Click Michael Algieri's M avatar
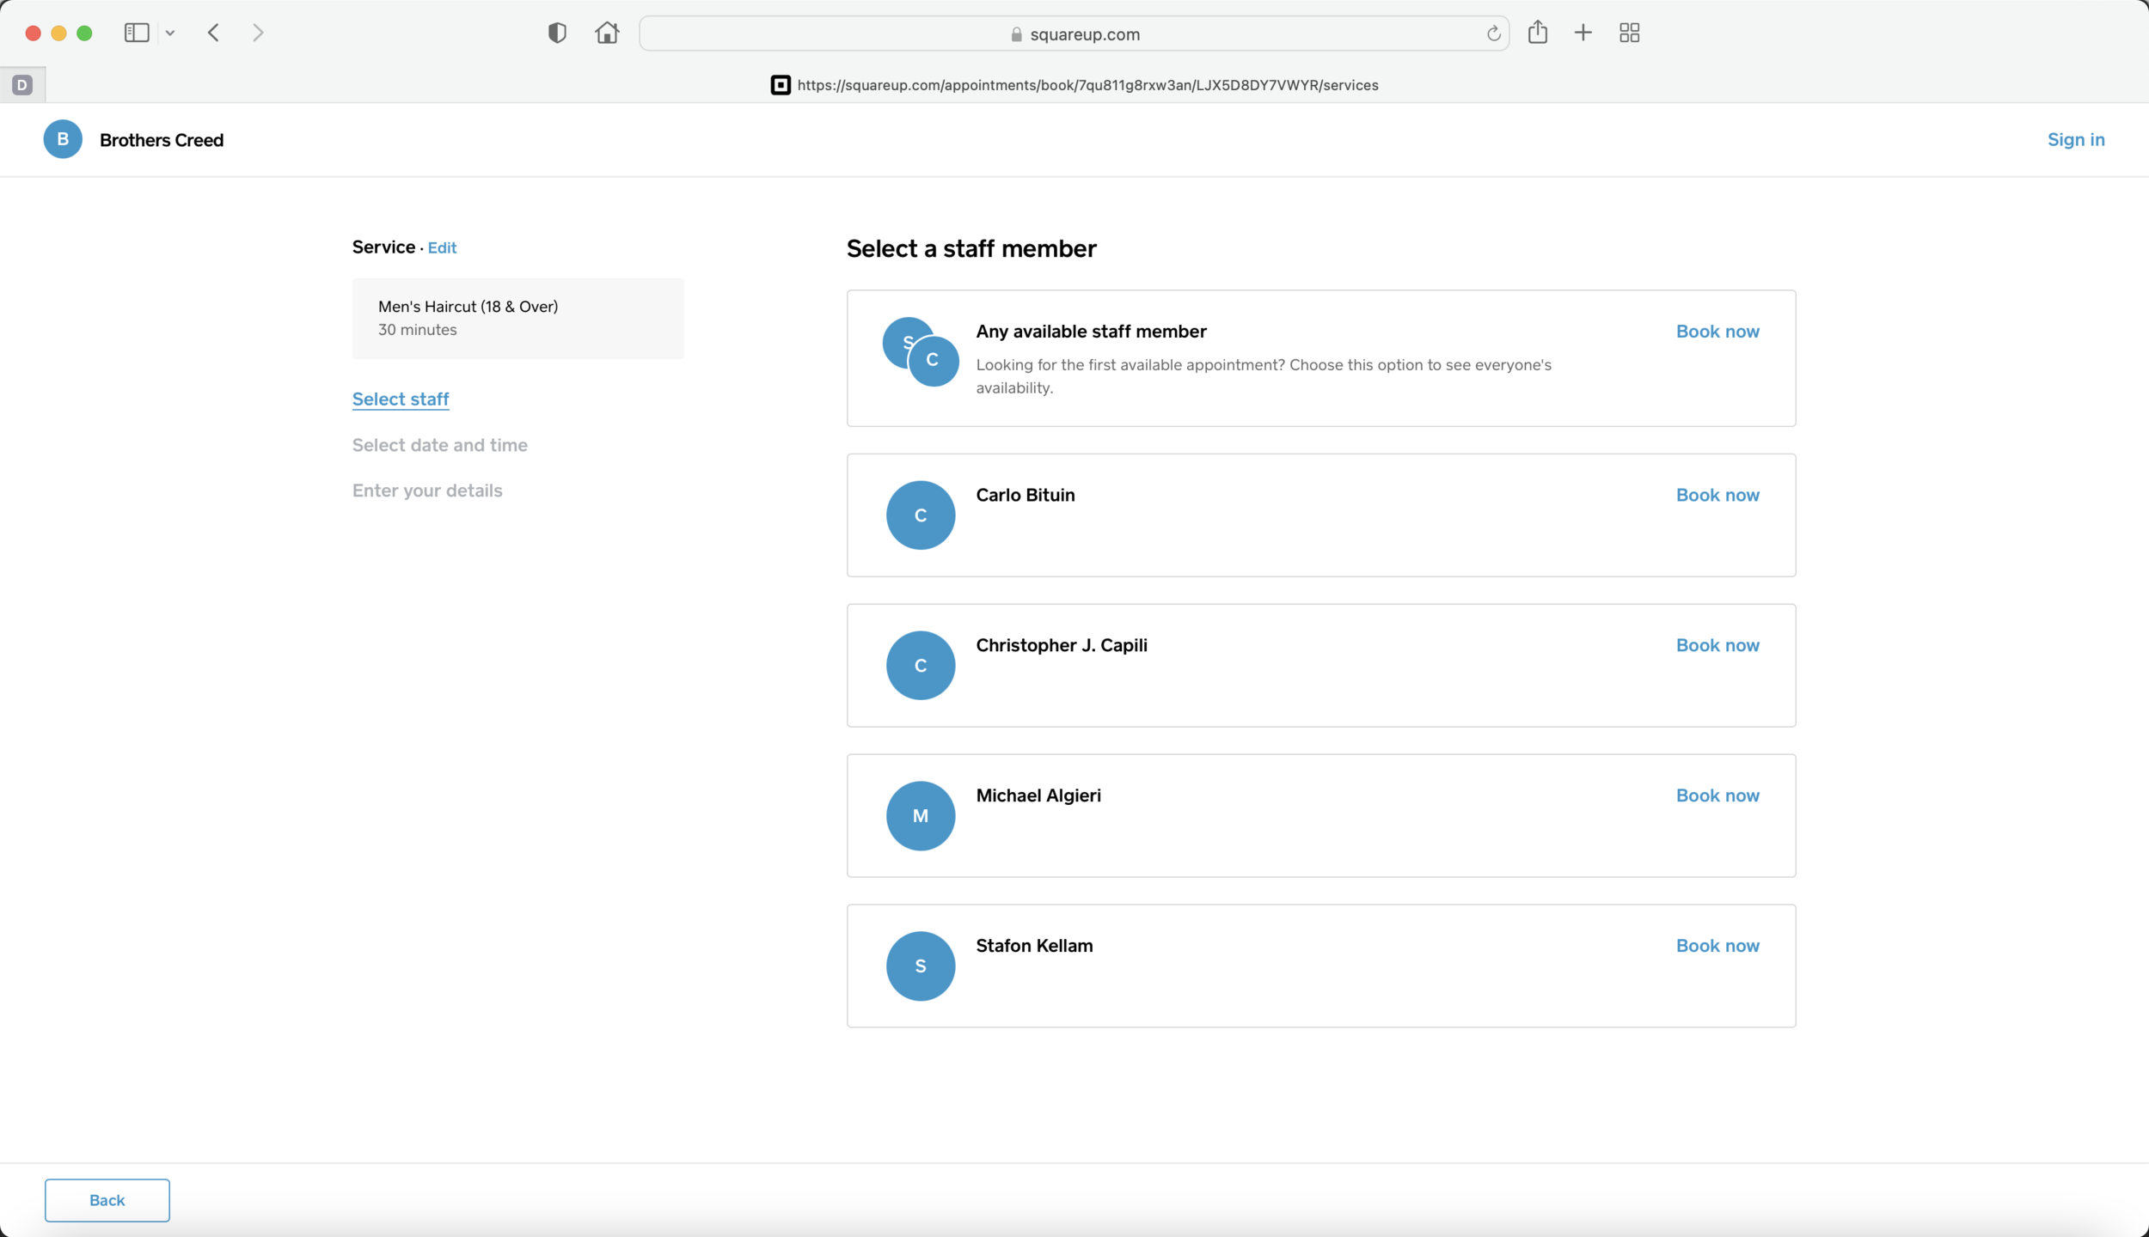 click(920, 815)
